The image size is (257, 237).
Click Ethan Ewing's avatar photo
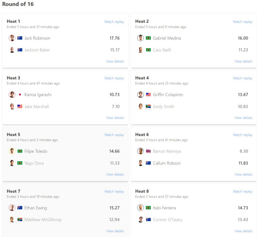click(12, 208)
